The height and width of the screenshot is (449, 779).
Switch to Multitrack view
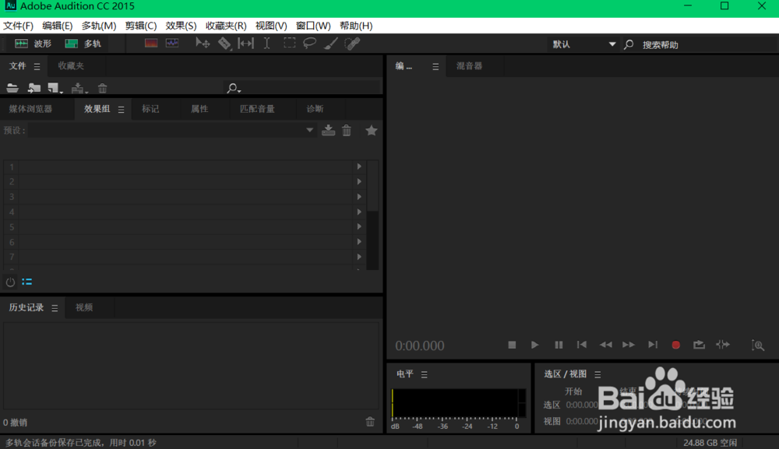pos(83,44)
